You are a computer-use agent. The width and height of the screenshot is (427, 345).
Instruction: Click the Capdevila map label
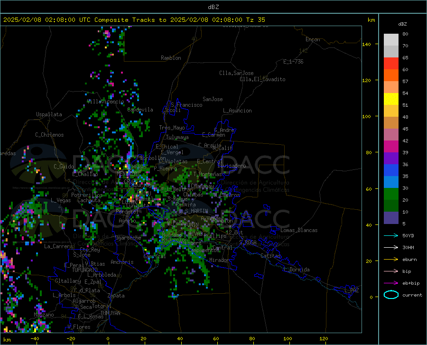[140, 110]
